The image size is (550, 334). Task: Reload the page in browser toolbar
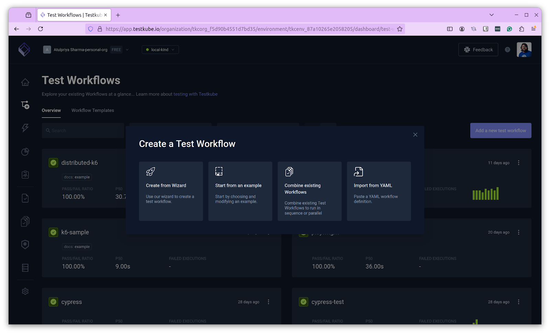pyautogui.click(x=41, y=29)
